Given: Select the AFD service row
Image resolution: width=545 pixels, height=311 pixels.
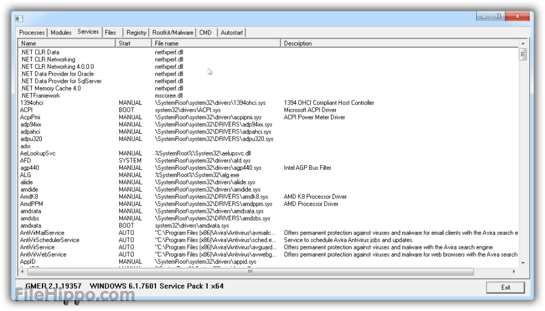Looking at the screenshot, I should 268,161.
